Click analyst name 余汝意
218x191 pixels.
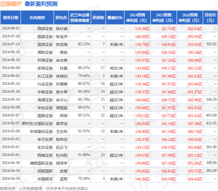[x=62, y=60]
